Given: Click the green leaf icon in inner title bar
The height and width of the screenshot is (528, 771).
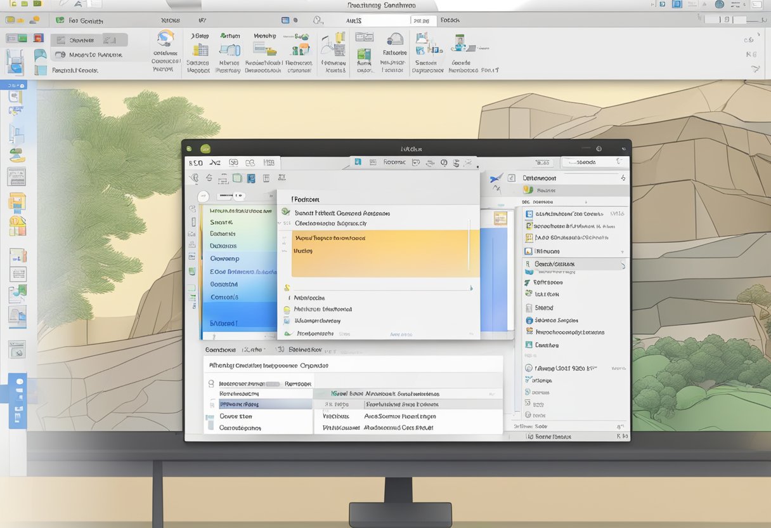Looking at the screenshot, I should click(205, 148).
